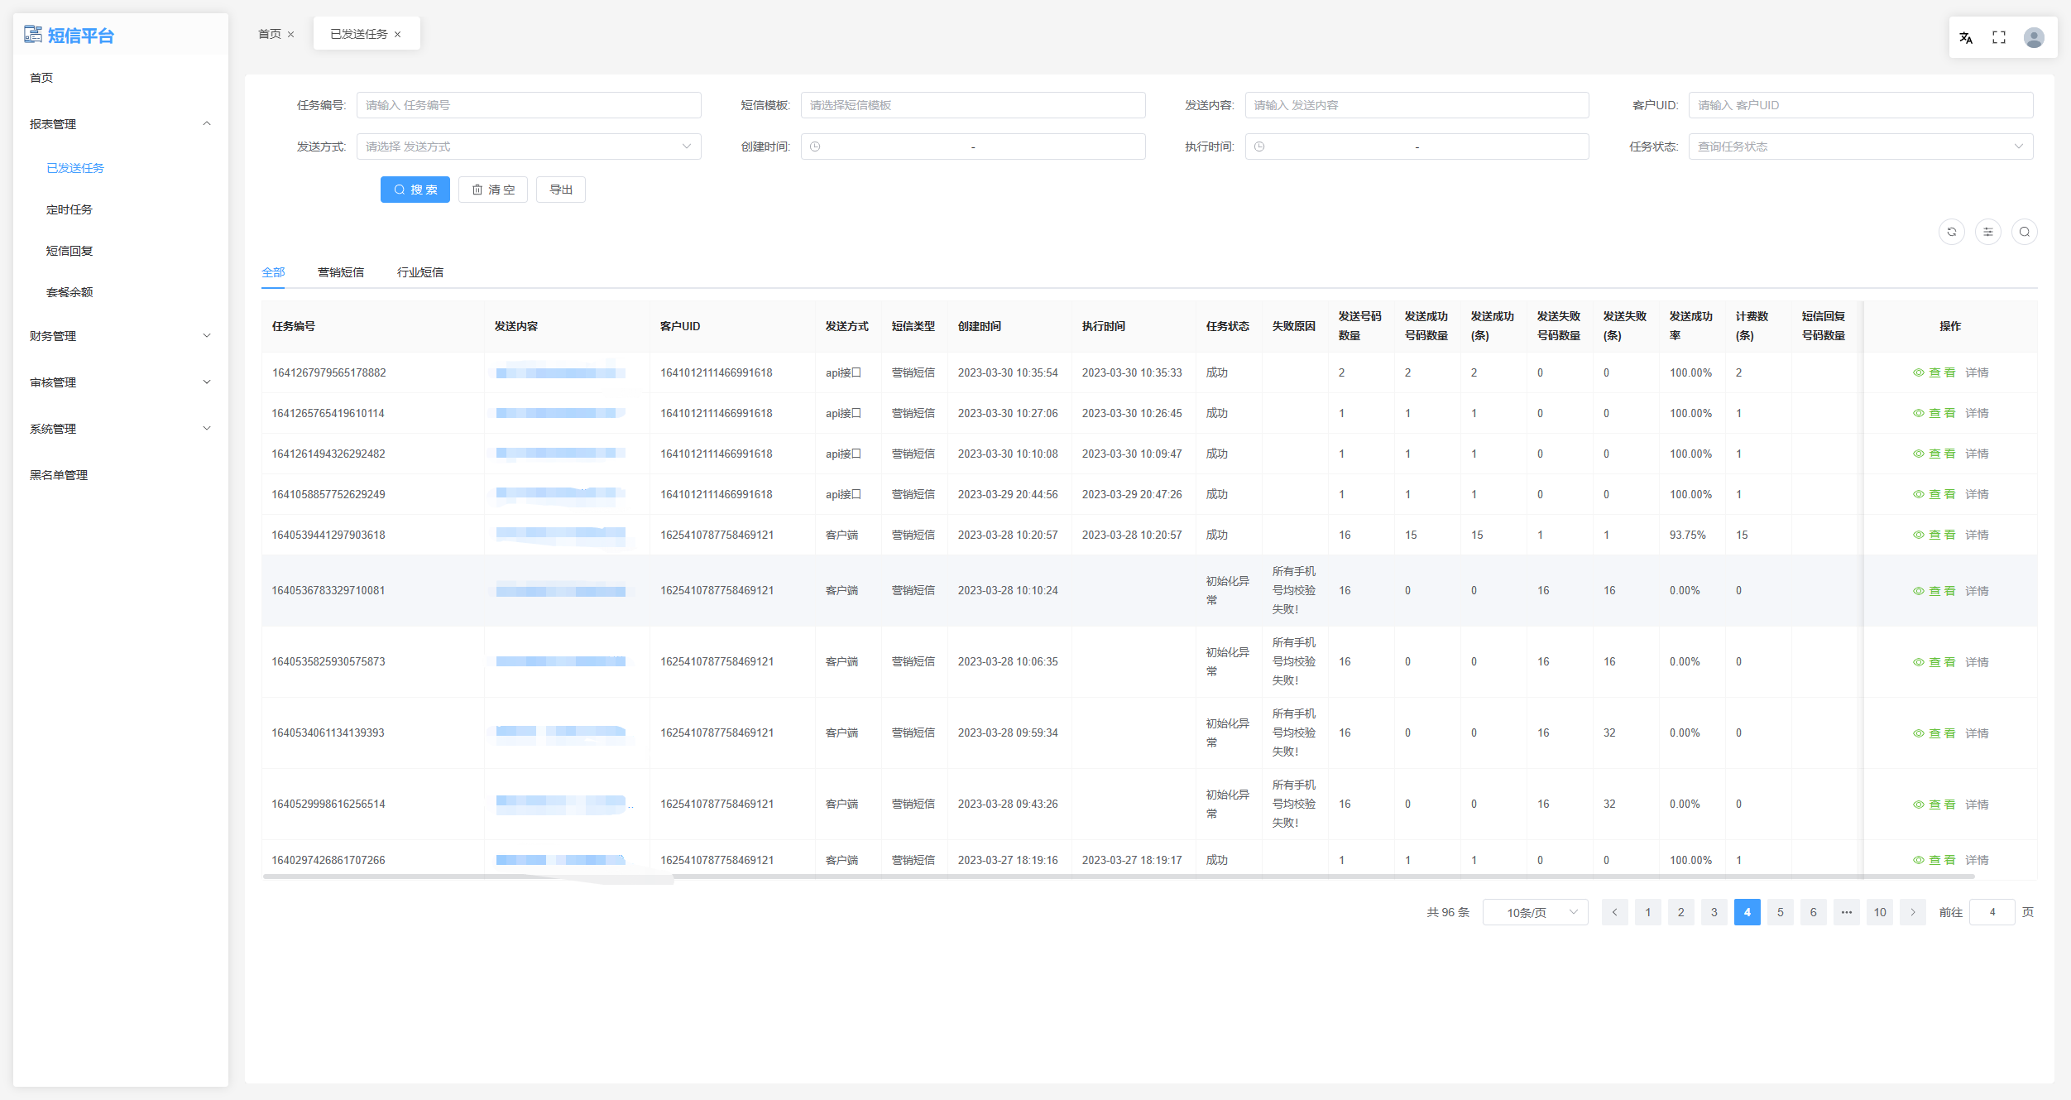Viewport: 2071px width, 1100px height.
Task: Go to page 10
Action: click(x=1880, y=912)
